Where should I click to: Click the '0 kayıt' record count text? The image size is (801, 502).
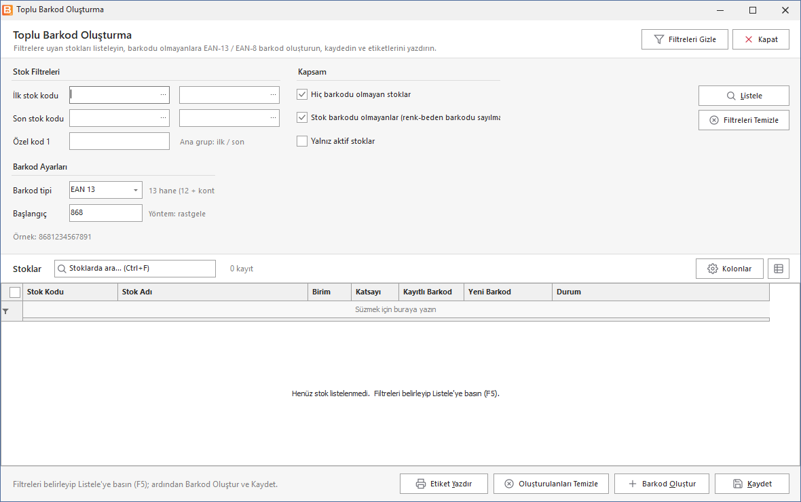click(242, 269)
